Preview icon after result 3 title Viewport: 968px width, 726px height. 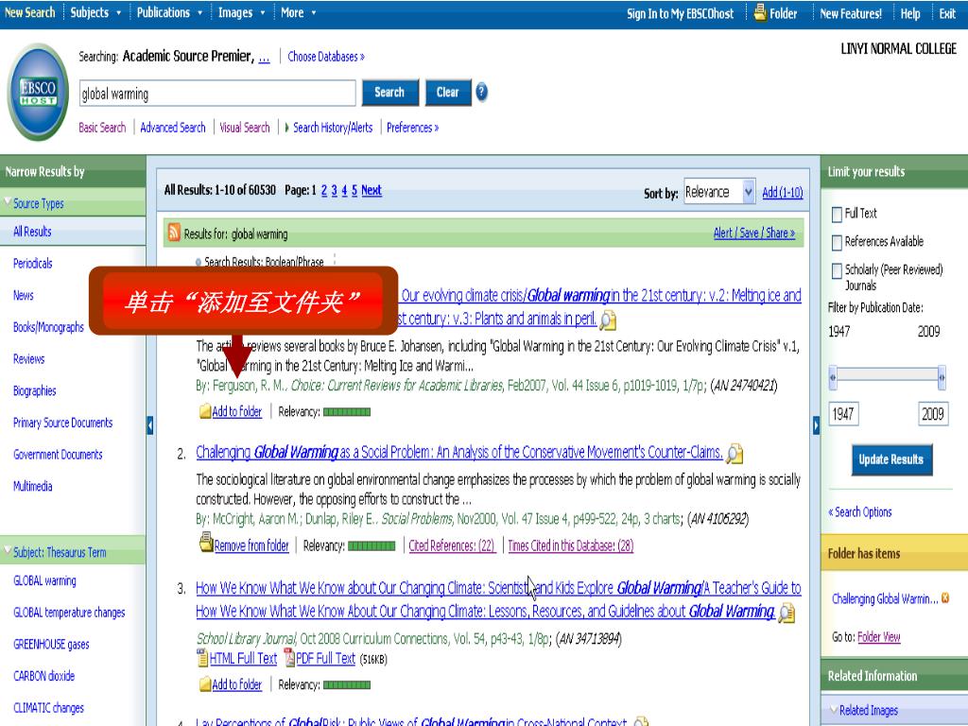point(786,613)
